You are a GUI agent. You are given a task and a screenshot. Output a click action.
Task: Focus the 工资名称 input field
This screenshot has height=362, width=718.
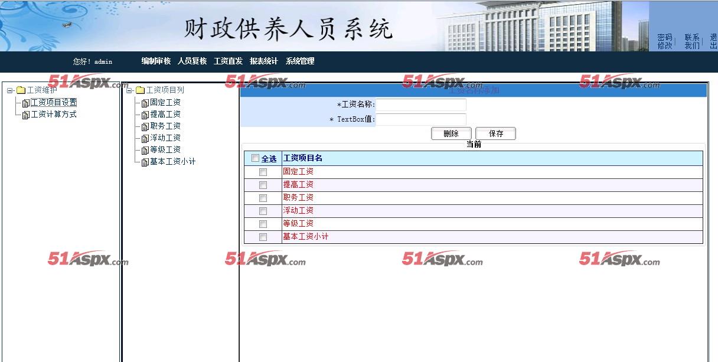(421, 105)
